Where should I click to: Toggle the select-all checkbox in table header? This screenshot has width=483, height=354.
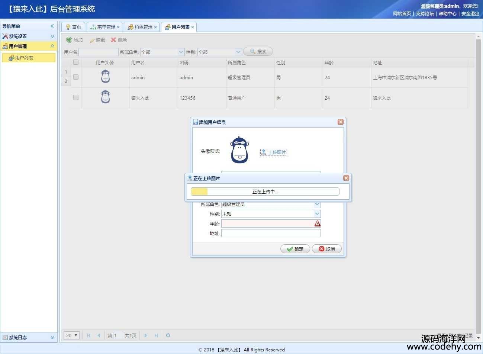point(76,62)
